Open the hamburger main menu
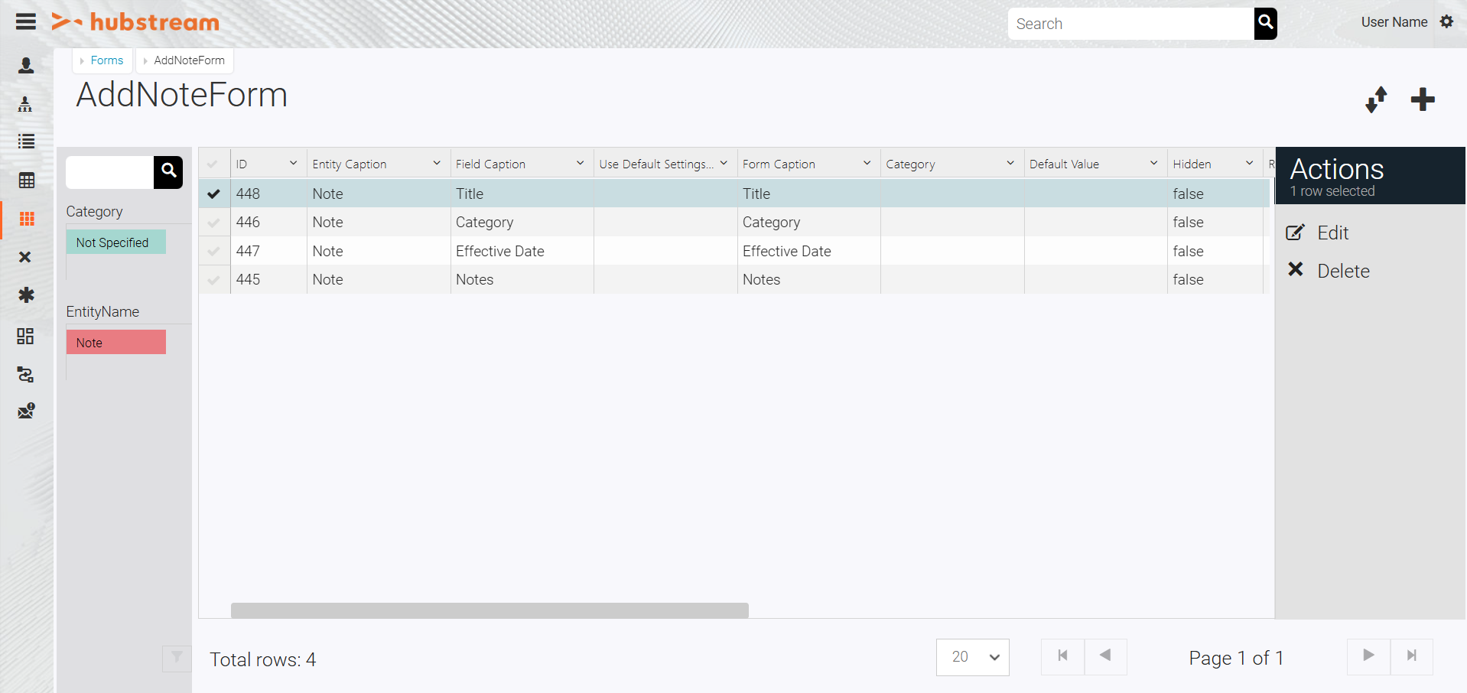The width and height of the screenshot is (1467, 693). [x=26, y=21]
